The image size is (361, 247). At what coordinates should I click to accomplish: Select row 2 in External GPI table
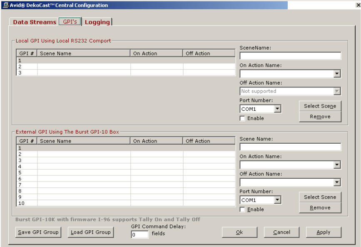click(x=126, y=154)
